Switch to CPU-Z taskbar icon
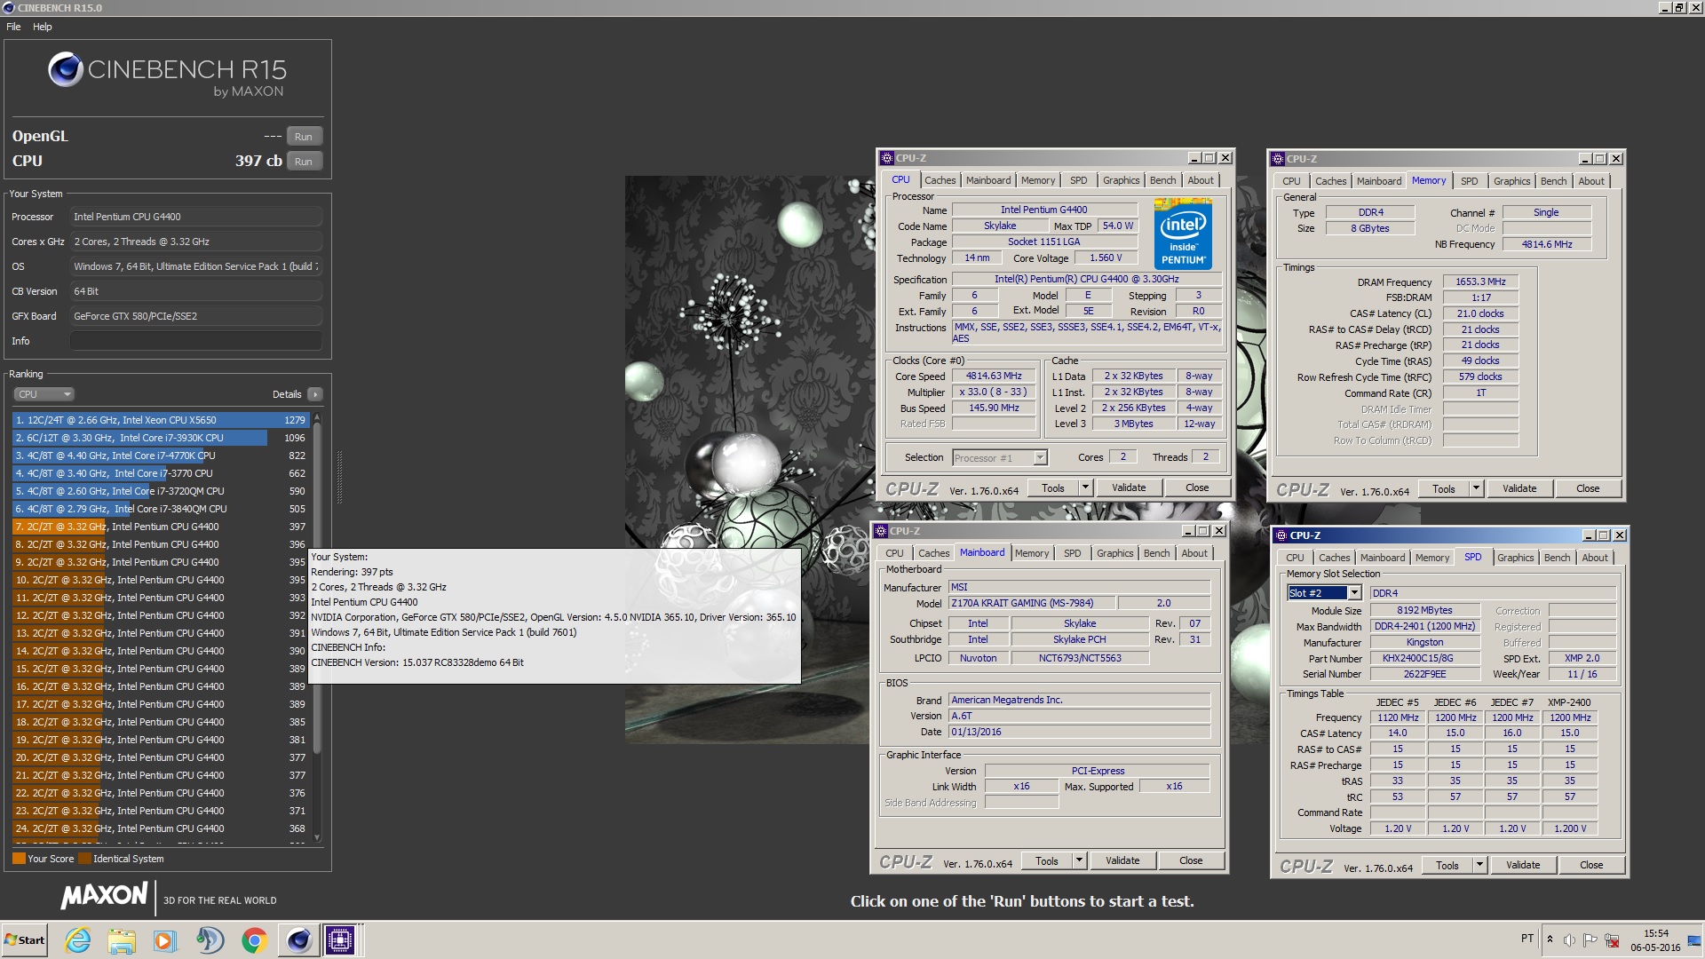 click(340, 939)
